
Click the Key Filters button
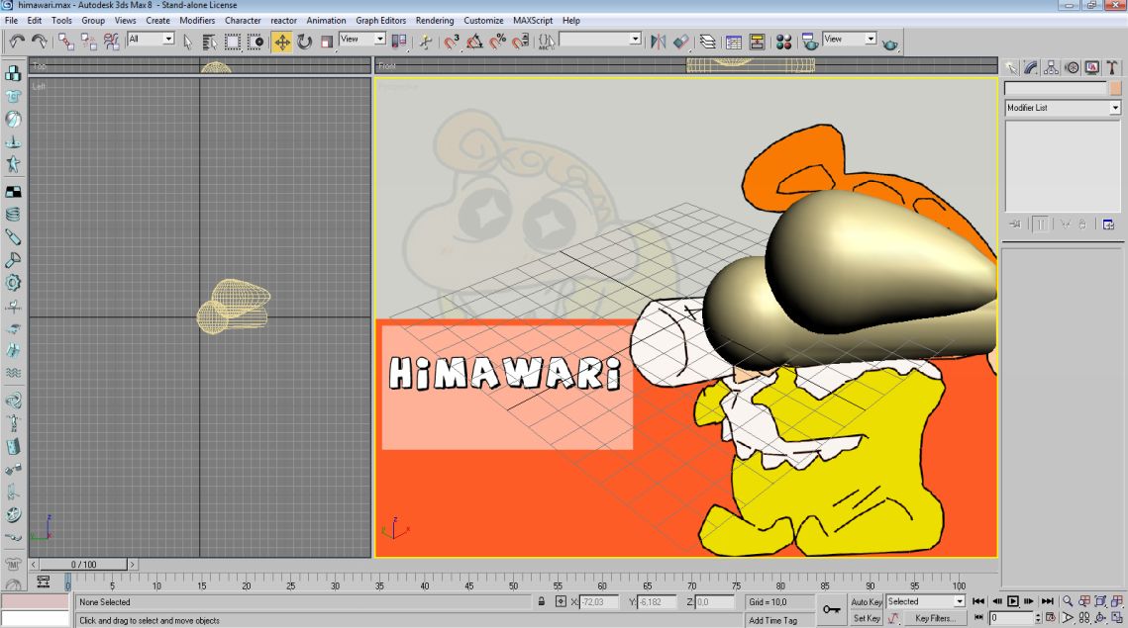pyautogui.click(x=935, y=618)
